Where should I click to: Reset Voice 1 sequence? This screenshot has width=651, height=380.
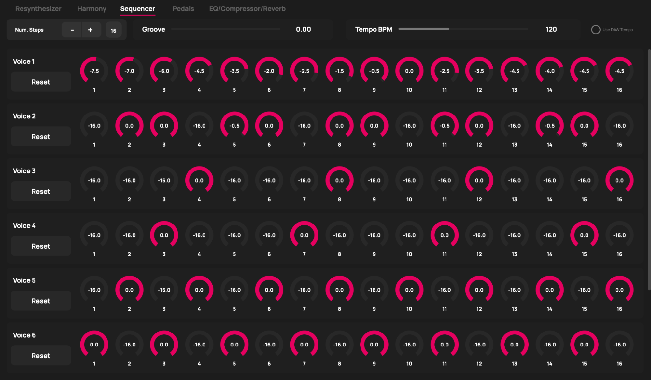[41, 82]
